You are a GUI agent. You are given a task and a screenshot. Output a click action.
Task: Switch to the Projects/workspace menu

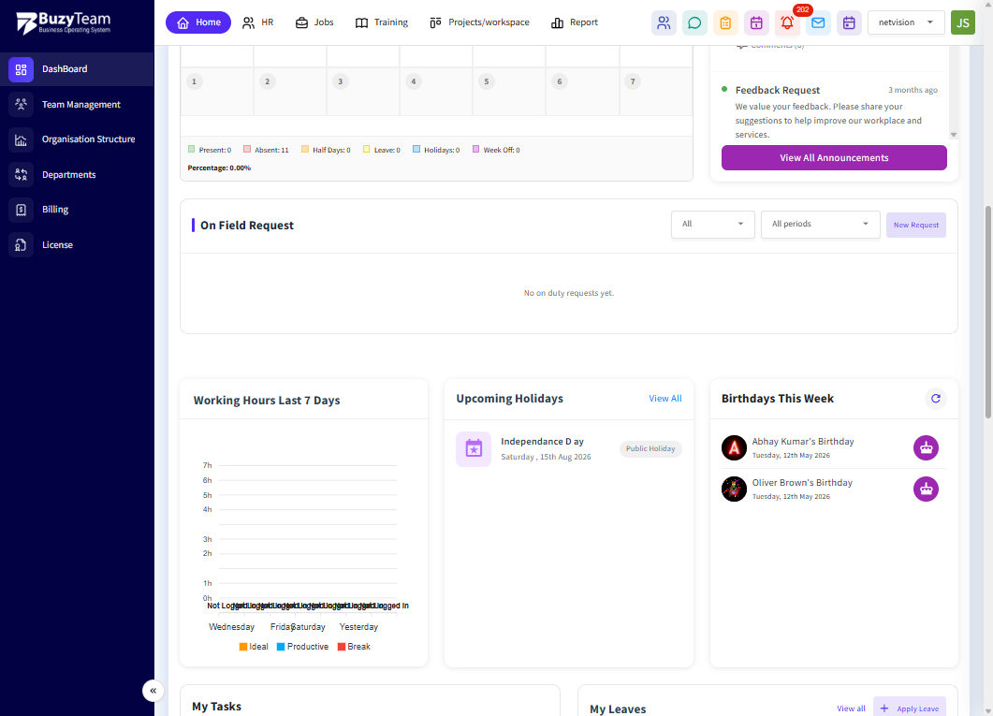[479, 22]
